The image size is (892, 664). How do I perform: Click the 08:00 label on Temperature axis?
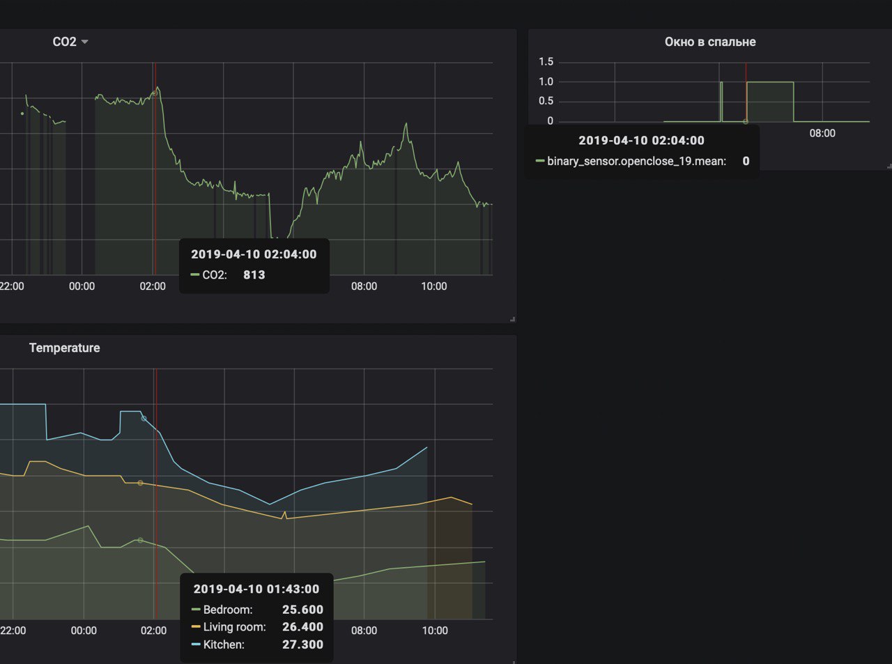[364, 630]
